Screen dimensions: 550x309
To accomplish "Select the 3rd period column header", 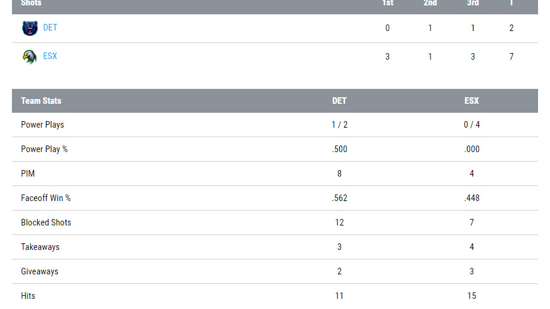I will pos(472,3).
